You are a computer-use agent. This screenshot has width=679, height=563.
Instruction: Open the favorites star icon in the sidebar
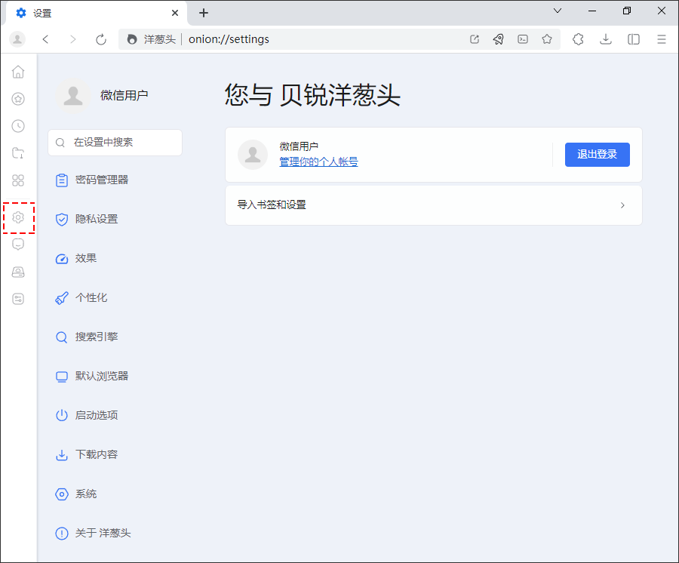coord(18,99)
